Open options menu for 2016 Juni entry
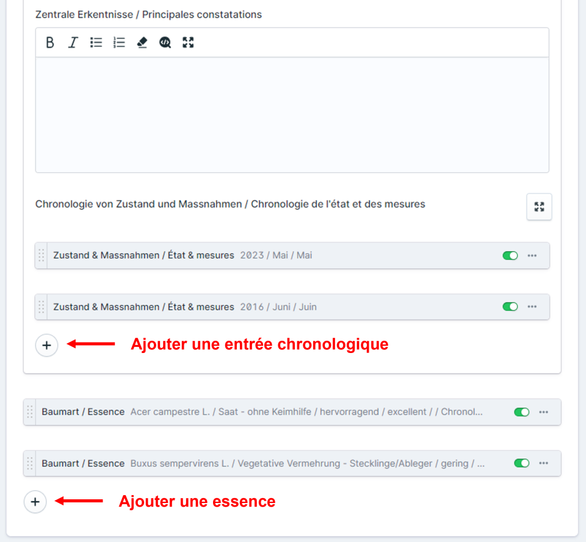This screenshot has height=542, width=586. (532, 307)
